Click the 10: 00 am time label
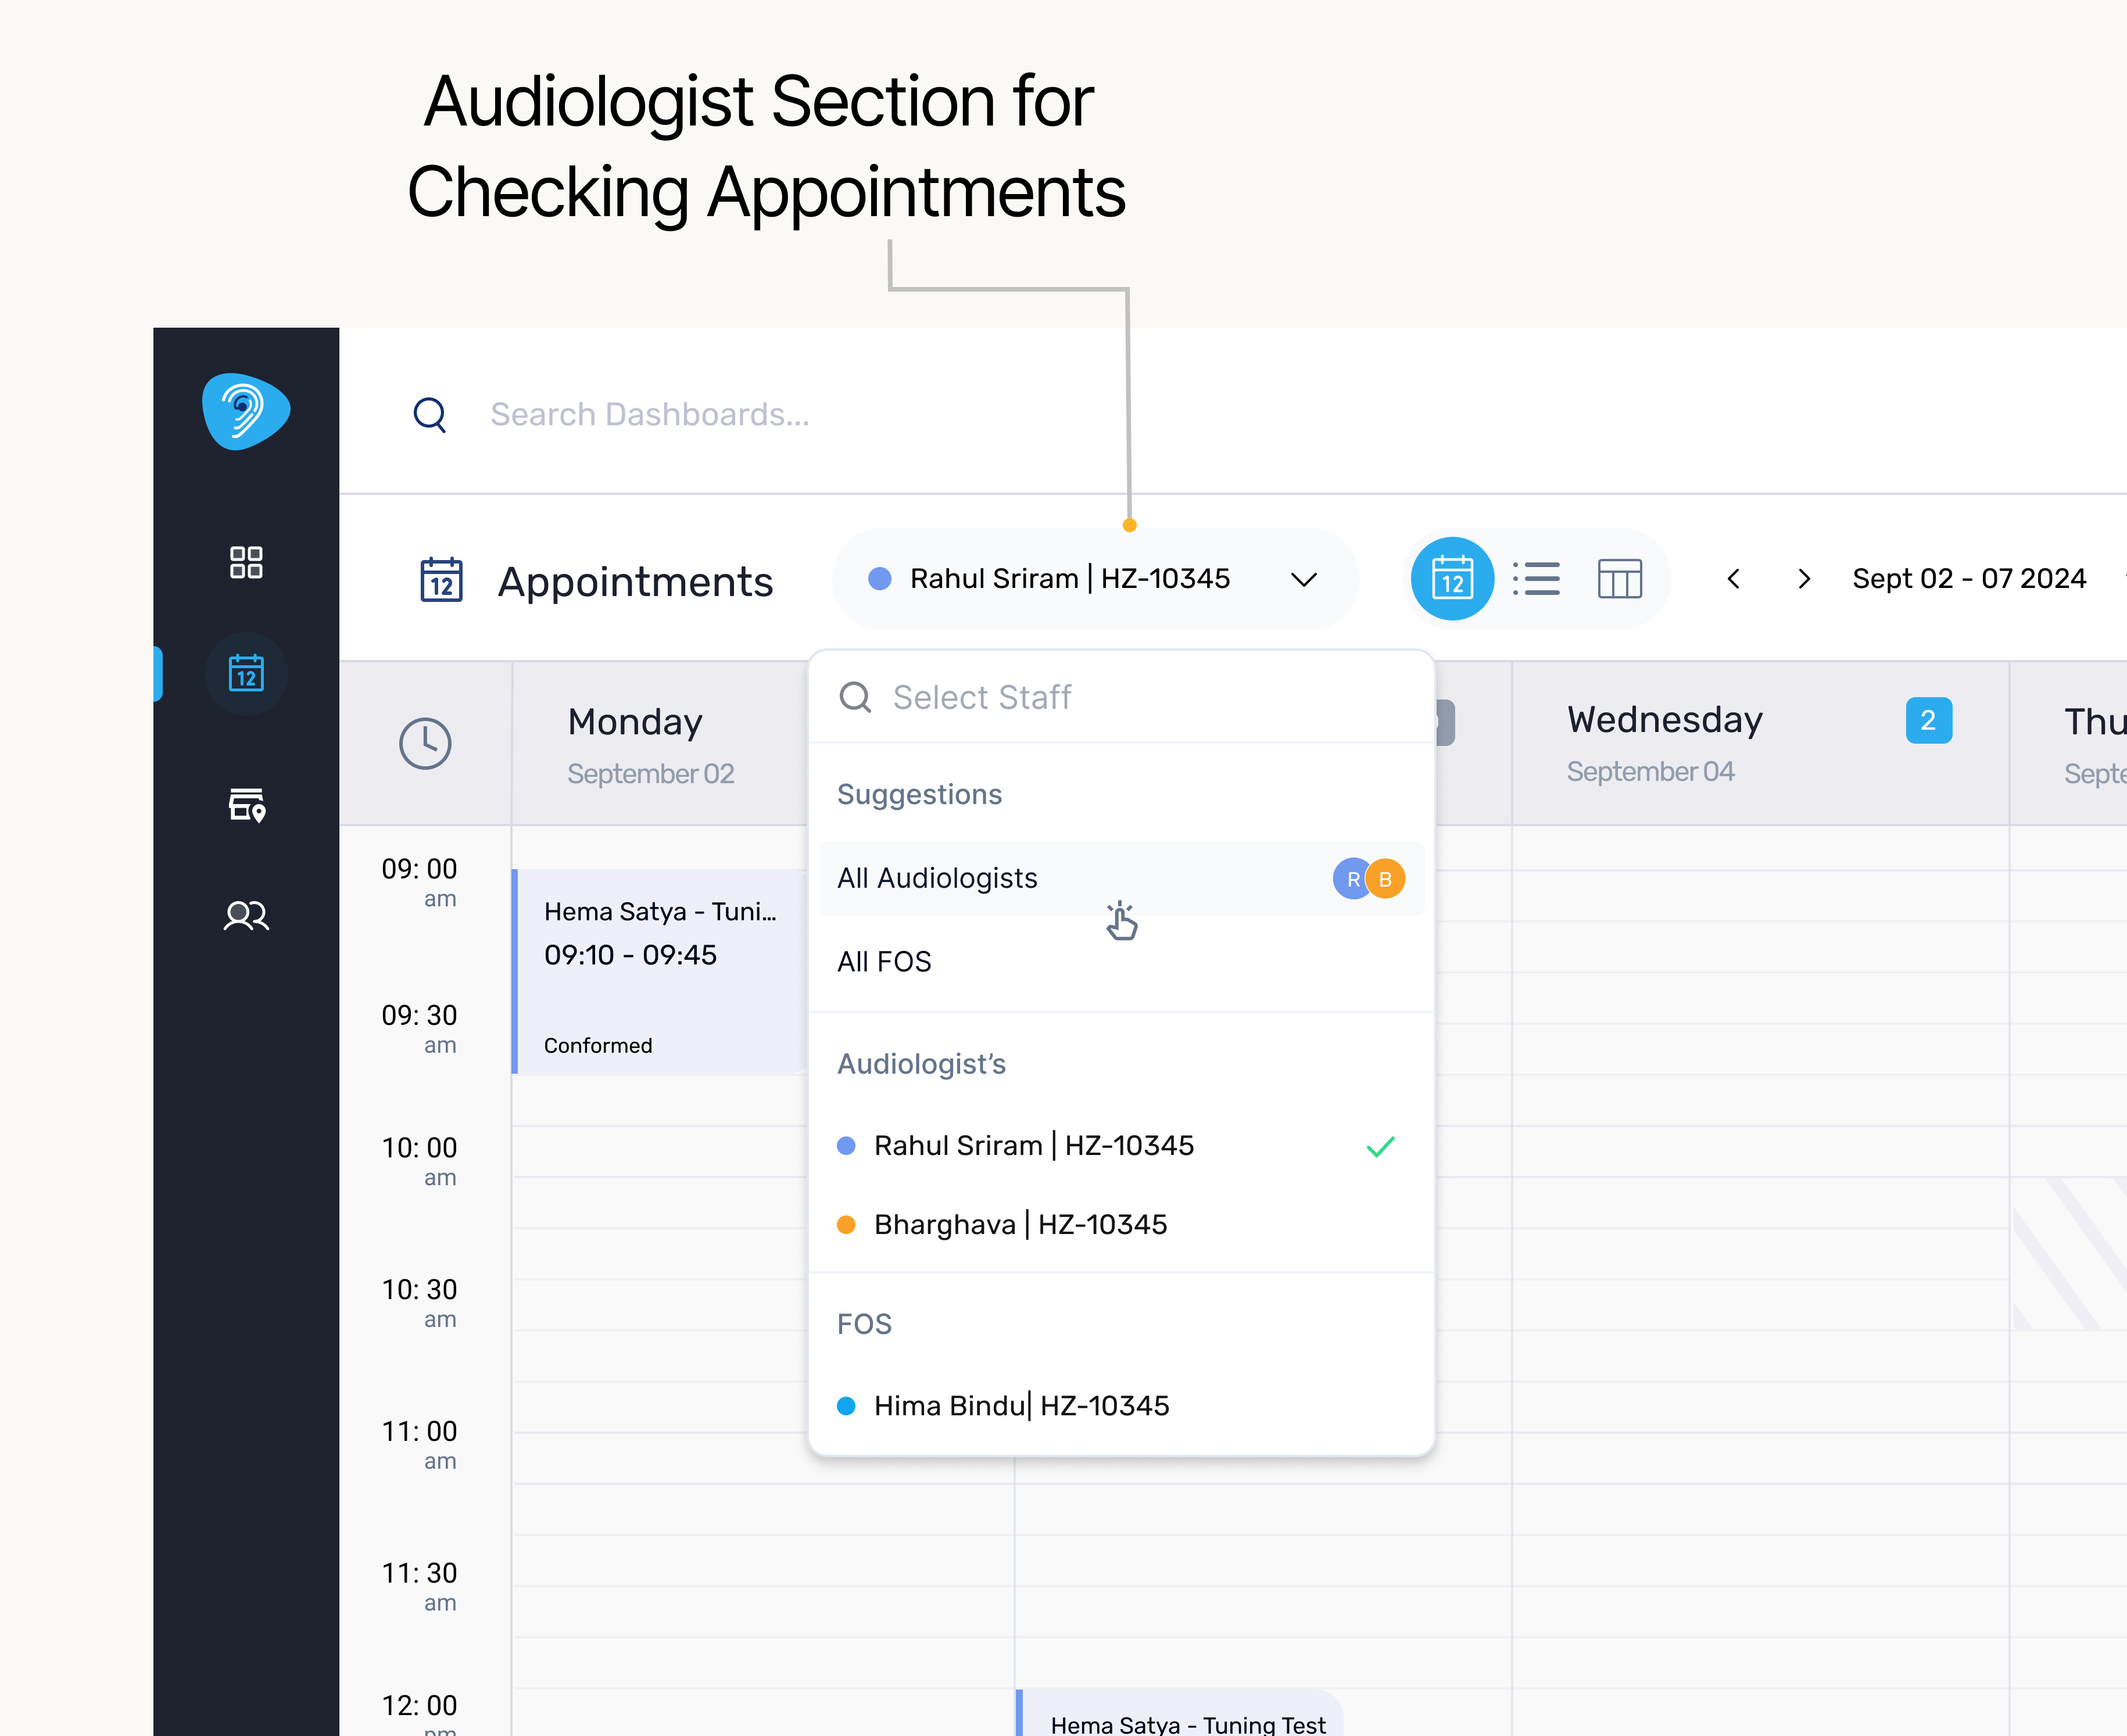The width and height of the screenshot is (2127, 1736). 419,1161
